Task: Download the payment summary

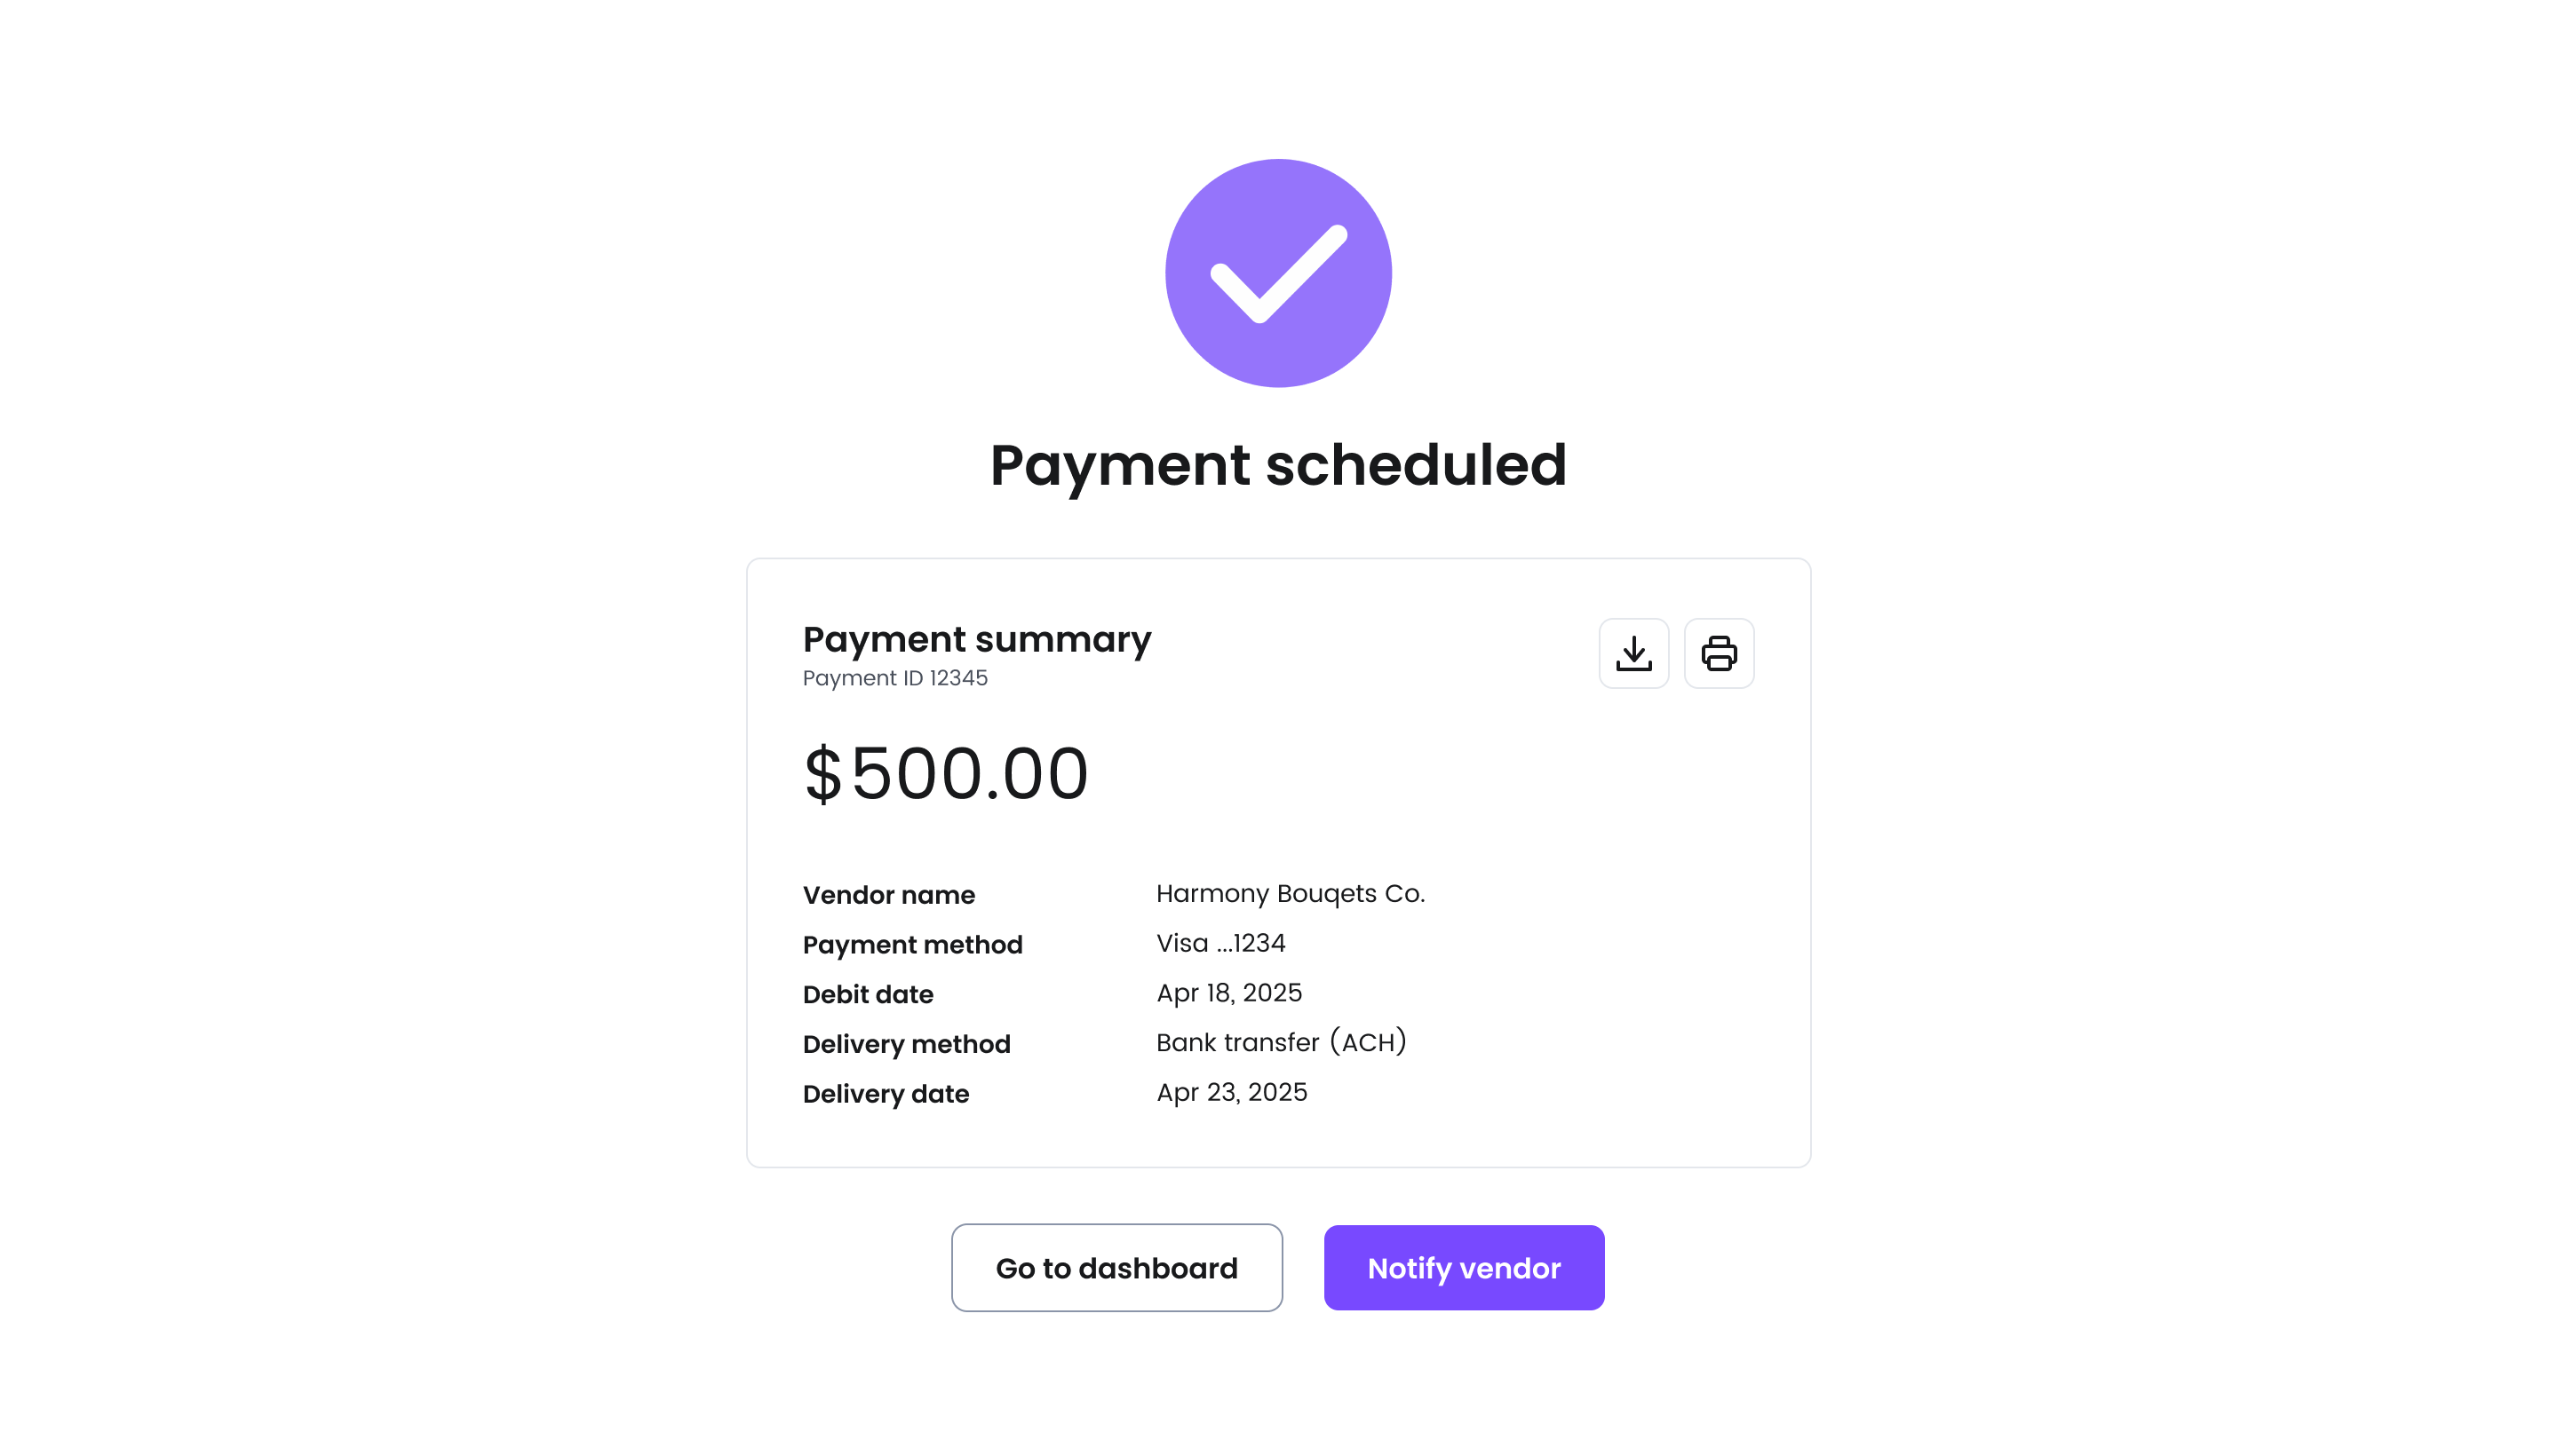Action: point(1633,653)
